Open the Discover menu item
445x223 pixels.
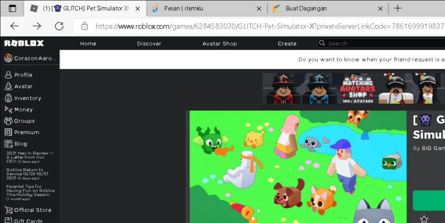pos(149,44)
